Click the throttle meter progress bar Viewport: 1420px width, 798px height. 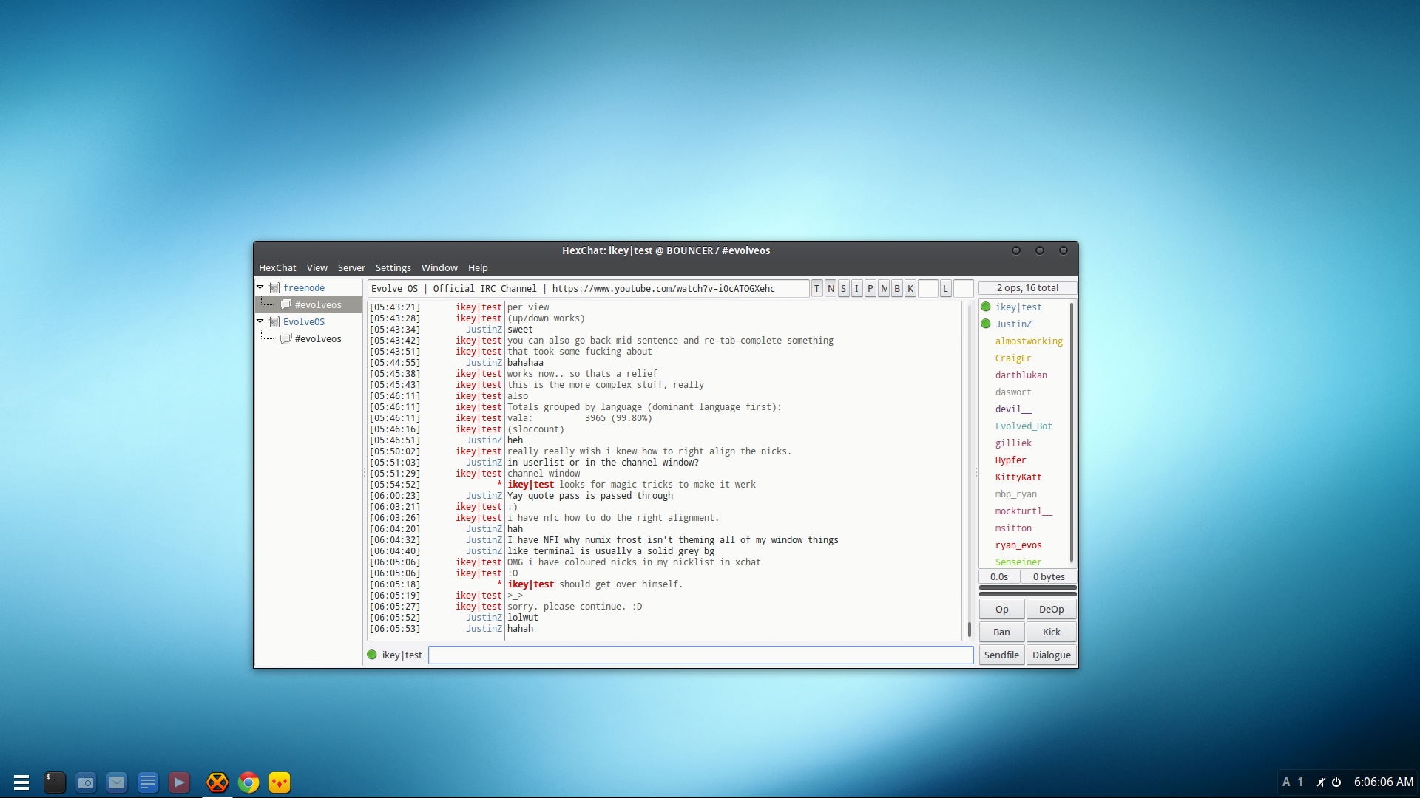pyautogui.click(x=1027, y=594)
